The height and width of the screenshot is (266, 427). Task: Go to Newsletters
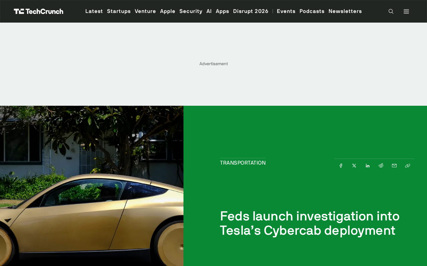click(x=345, y=11)
